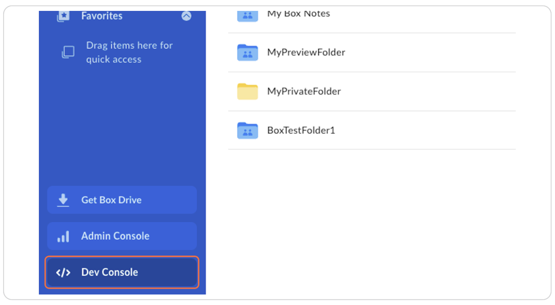Click the Admin Console bar chart icon
Image resolution: width=555 pixels, height=305 pixels.
click(63, 236)
